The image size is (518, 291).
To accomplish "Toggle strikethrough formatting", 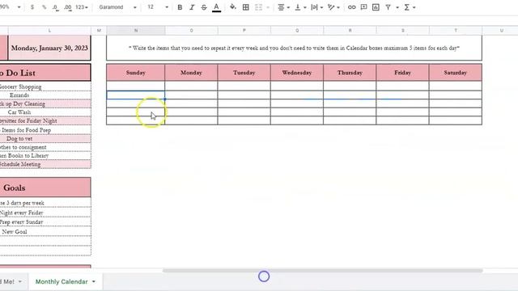I will [x=204, y=7].
